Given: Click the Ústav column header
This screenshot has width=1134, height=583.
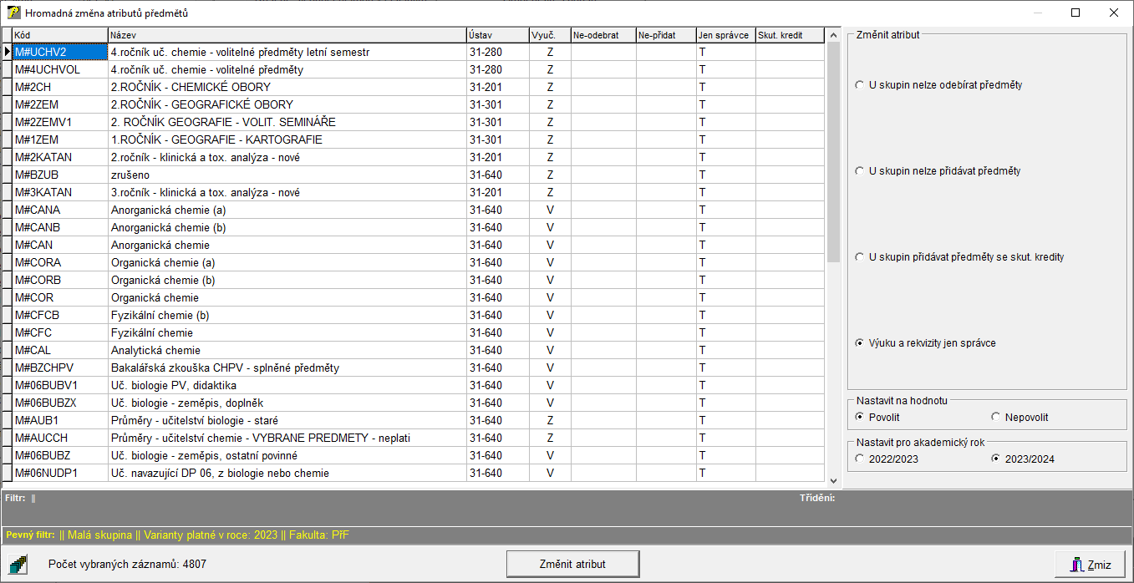Looking at the screenshot, I should click(x=496, y=35).
